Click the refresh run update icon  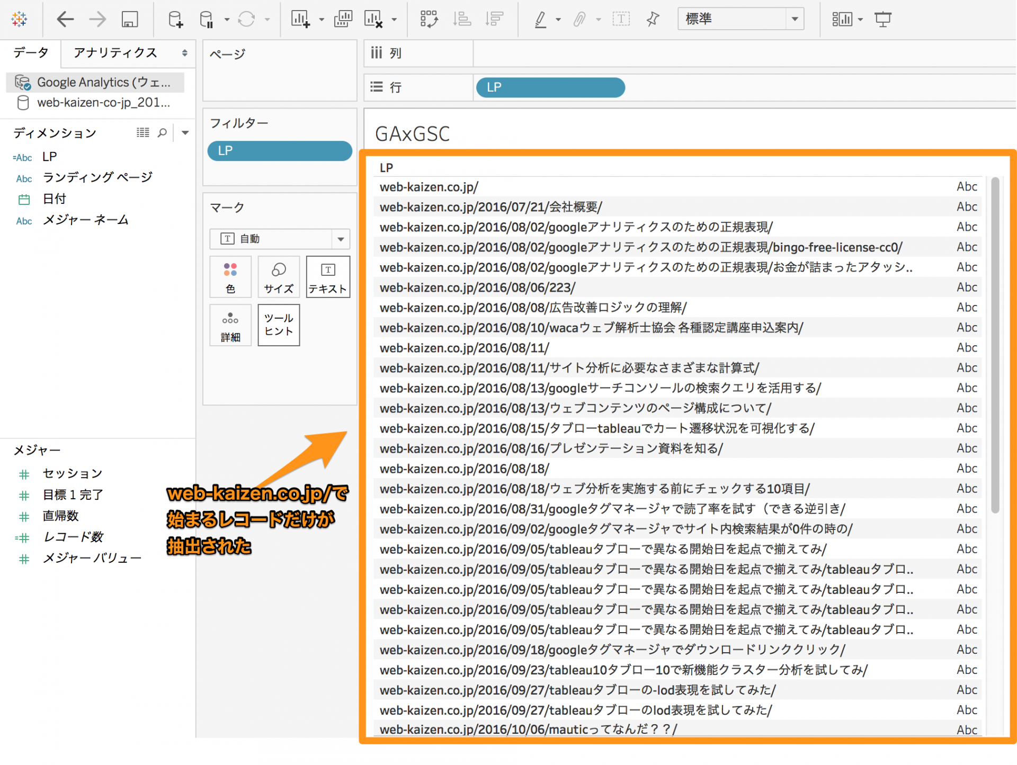point(246,20)
